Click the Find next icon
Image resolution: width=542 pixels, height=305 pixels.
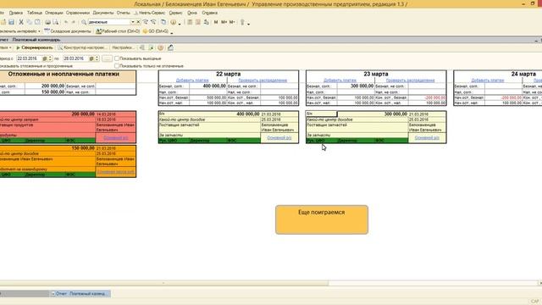146,22
